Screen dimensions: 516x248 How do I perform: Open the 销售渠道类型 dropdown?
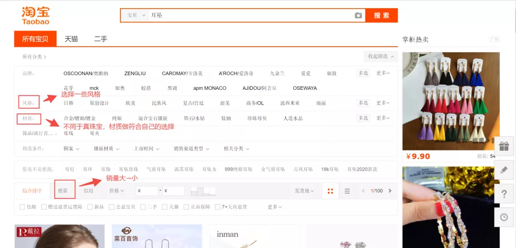(192, 149)
